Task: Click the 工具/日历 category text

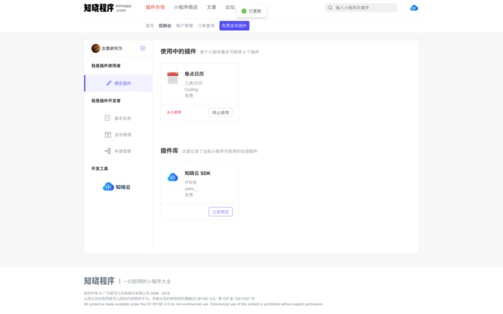Action: point(194,83)
